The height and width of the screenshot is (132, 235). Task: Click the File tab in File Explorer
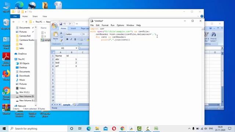[x=15, y=16]
